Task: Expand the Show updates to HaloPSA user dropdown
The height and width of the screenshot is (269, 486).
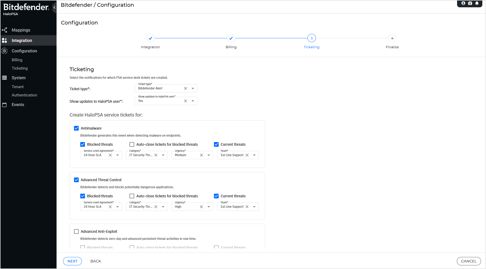Action: pyautogui.click(x=193, y=101)
